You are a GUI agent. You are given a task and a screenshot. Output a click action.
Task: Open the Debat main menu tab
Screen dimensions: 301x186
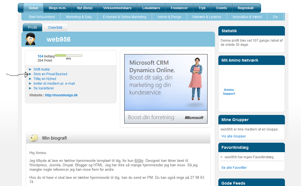point(34,8)
